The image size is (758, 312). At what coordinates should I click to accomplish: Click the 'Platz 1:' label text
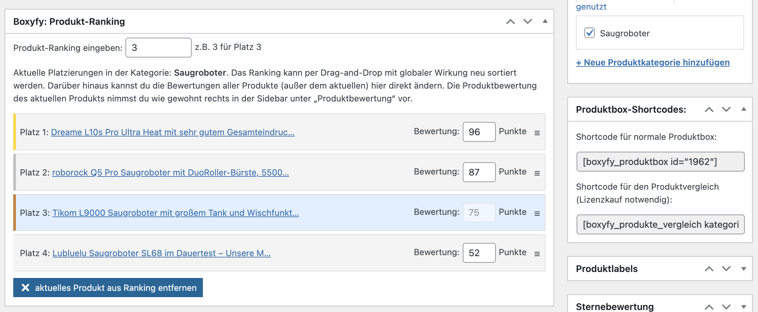tap(34, 132)
